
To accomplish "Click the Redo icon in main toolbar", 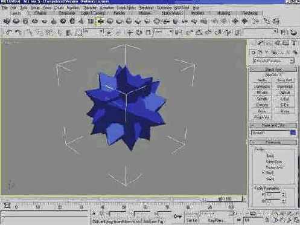I will (19, 32).
